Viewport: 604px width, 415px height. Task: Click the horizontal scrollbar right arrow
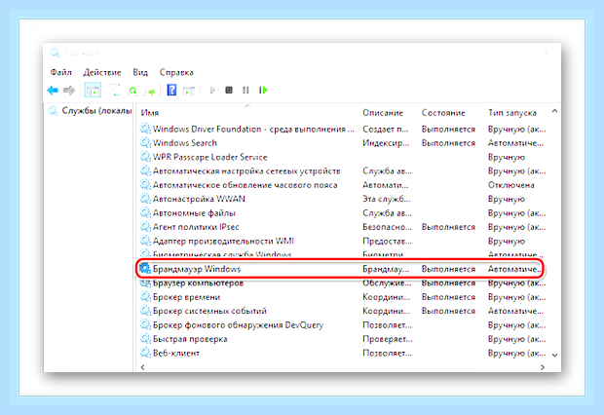pos(543,367)
